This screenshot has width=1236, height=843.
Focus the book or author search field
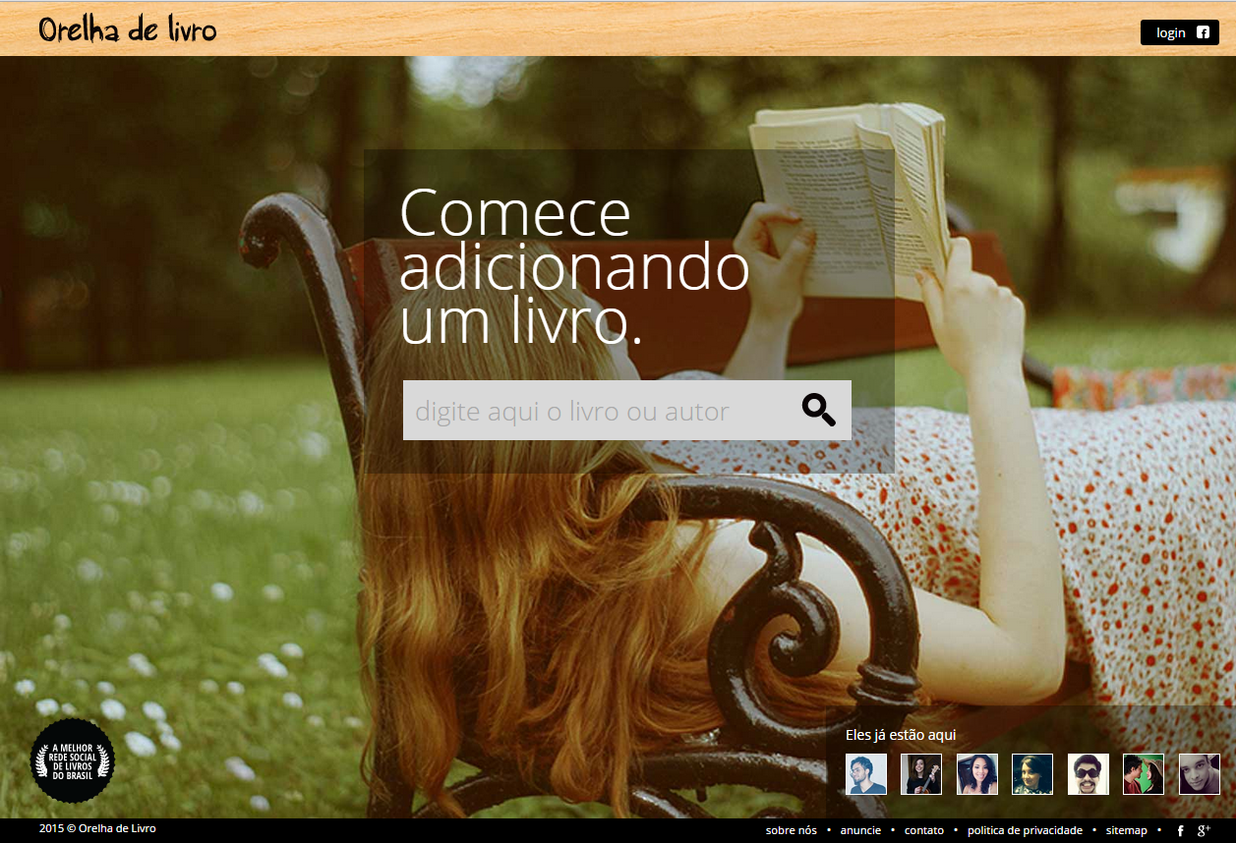point(595,411)
